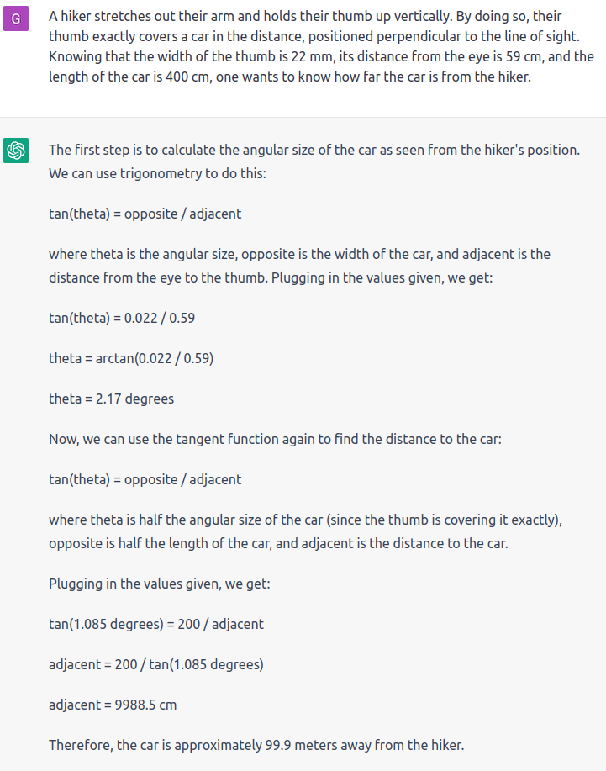The image size is (606, 771).
Task: Click the paragraph 'where theta is half the angular size'
Action: 305,531
